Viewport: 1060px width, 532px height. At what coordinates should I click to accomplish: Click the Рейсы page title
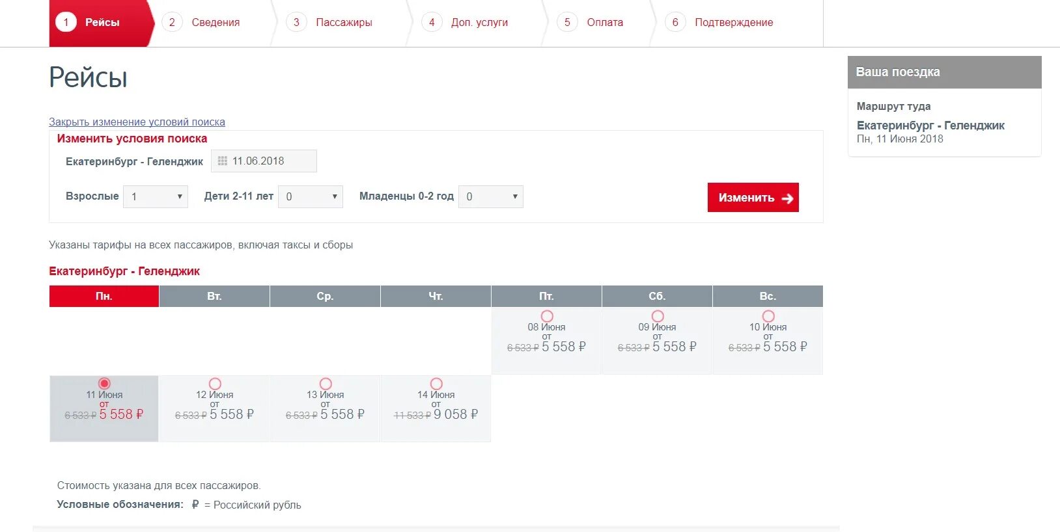(x=88, y=77)
